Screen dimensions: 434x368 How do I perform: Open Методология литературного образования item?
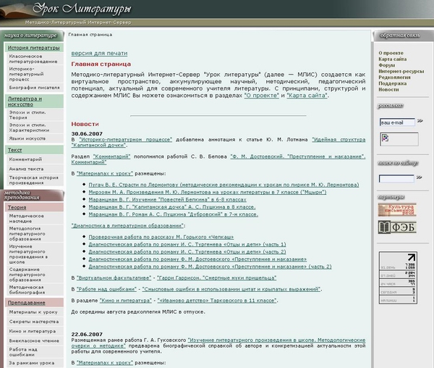pyautogui.click(x=27, y=233)
